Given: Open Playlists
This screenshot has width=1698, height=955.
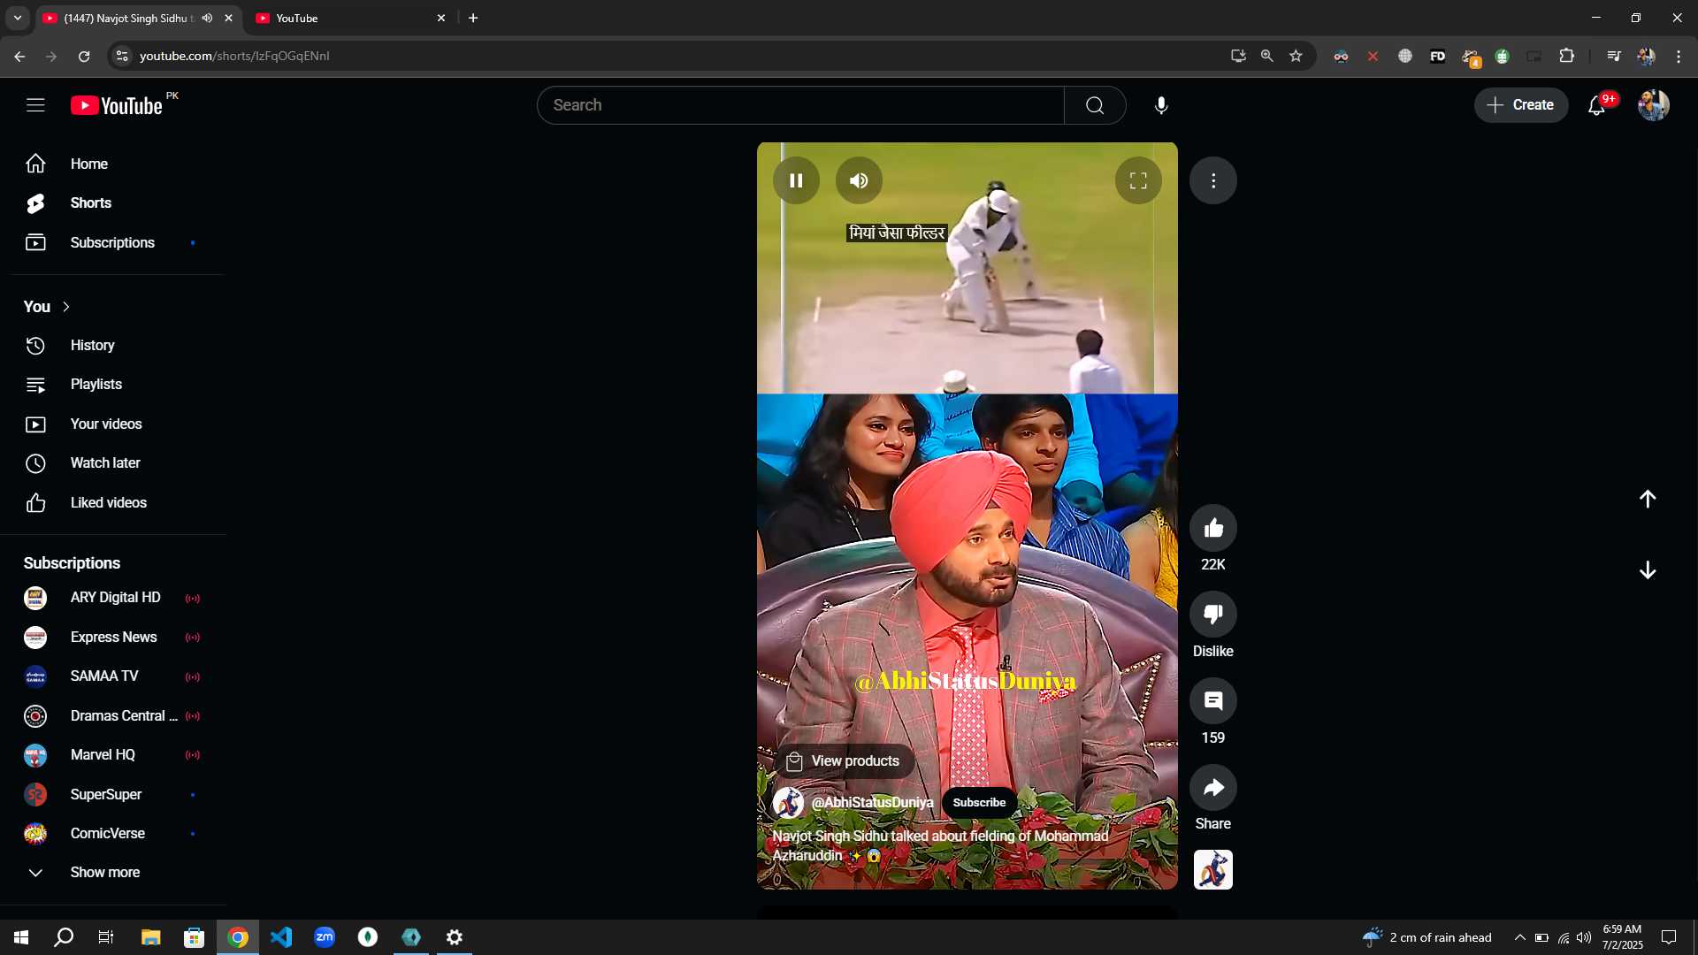Looking at the screenshot, I should click(113, 385).
